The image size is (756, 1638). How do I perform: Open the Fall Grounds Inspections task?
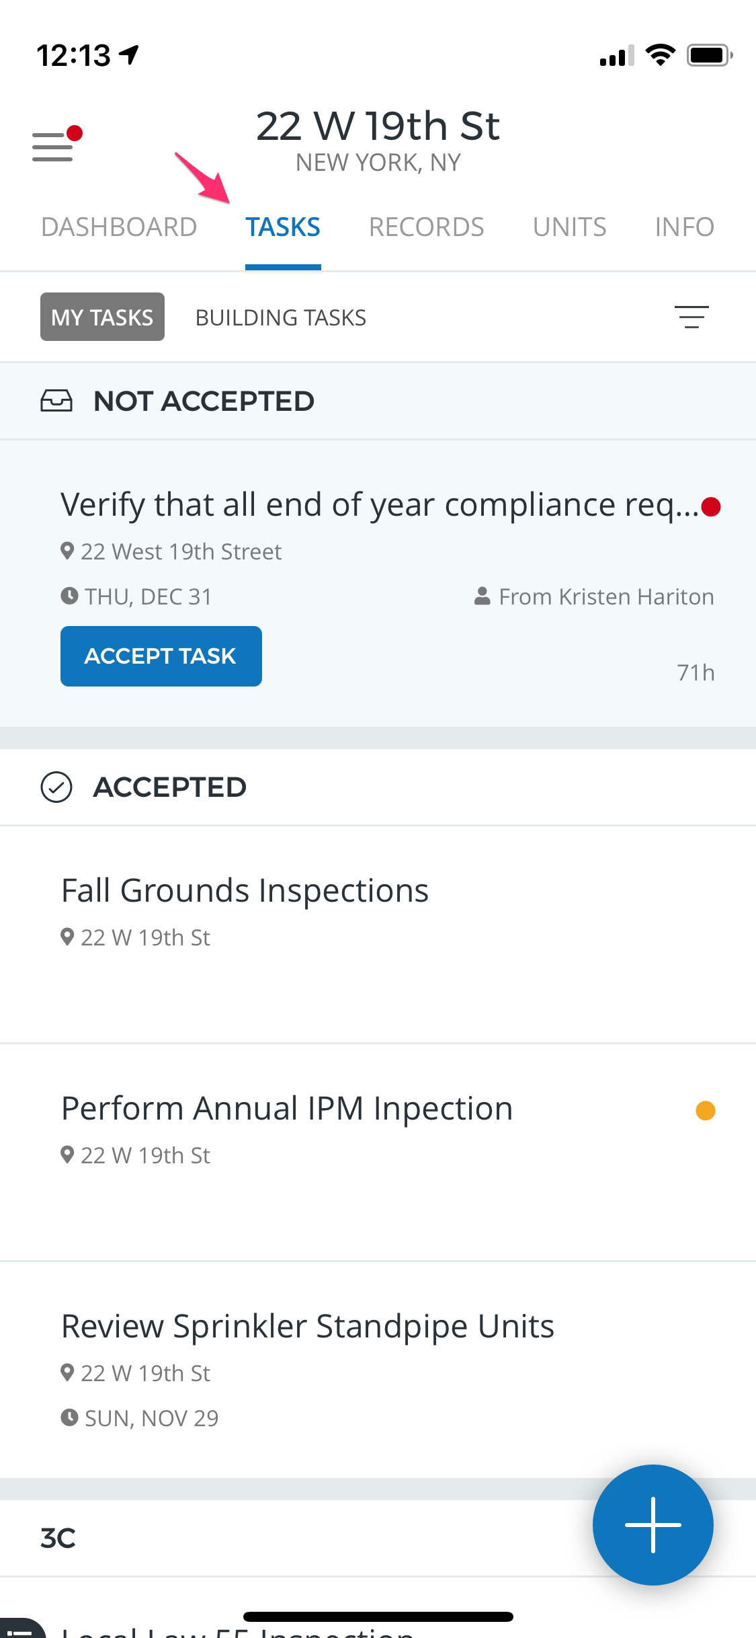[378, 935]
